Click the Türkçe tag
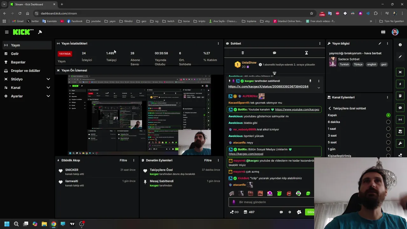Viewport: 407px width, 229px height. 358,65
